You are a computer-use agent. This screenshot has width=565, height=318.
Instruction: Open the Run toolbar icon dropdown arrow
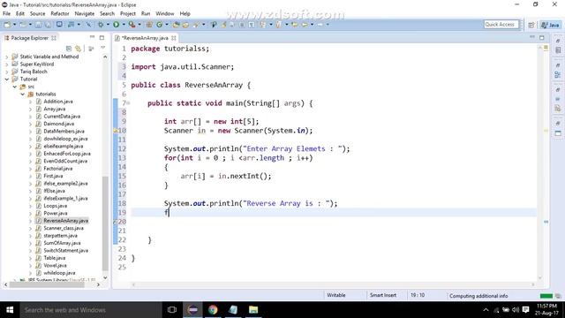click(124, 25)
